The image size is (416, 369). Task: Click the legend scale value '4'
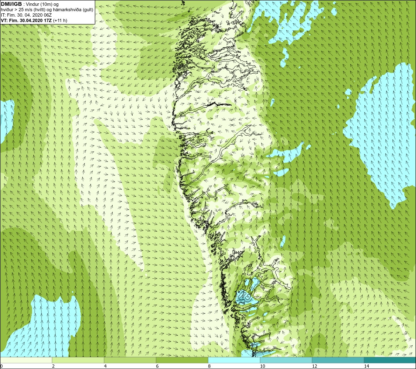pos(105,366)
